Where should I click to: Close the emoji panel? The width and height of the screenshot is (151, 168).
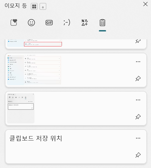point(145,4)
